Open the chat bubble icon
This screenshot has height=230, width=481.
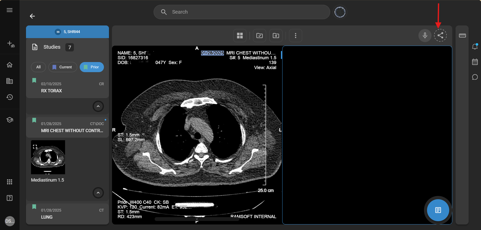pos(475,77)
